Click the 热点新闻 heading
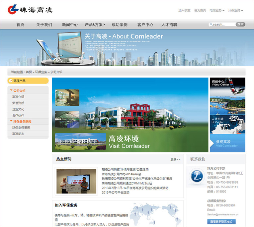The image size is (254, 227). tap(64, 159)
